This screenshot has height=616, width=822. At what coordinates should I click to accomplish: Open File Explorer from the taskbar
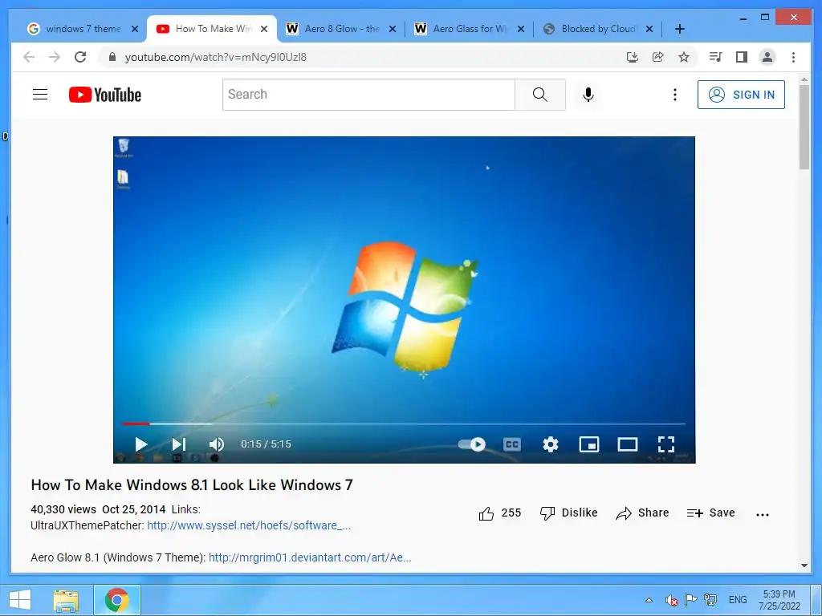(66, 600)
